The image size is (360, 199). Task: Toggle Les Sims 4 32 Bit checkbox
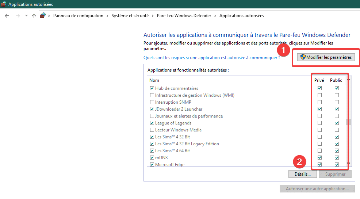tap(152, 137)
